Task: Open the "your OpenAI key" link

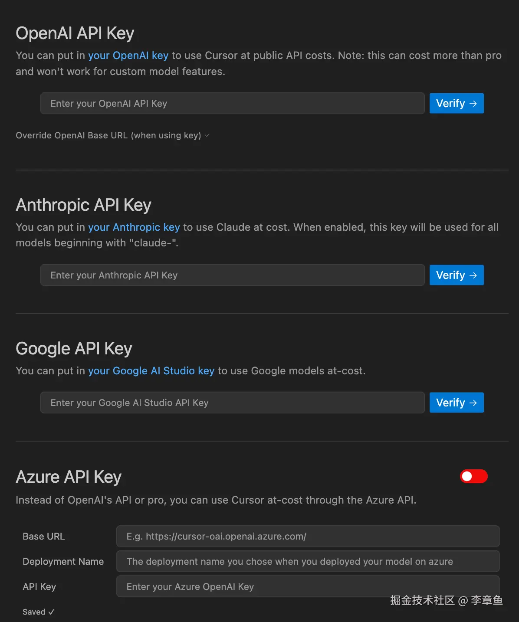Action: coord(128,56)
